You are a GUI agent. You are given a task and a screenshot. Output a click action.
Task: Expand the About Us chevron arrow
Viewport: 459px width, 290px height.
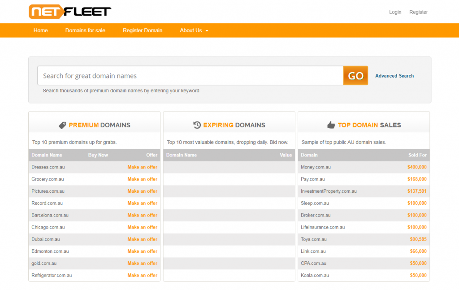coord(207,31)
